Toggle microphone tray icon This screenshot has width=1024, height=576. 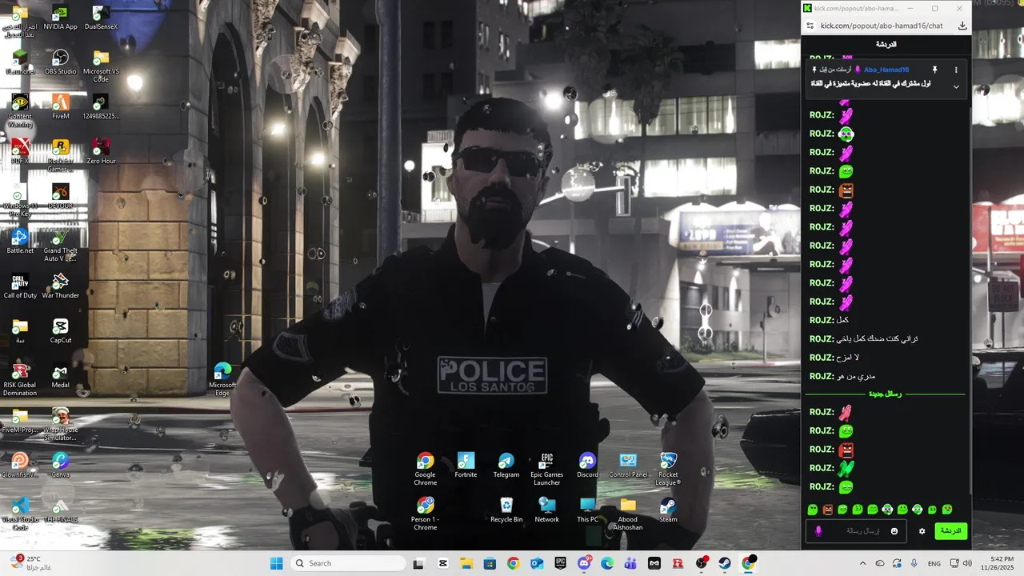(x=914, y=563)
